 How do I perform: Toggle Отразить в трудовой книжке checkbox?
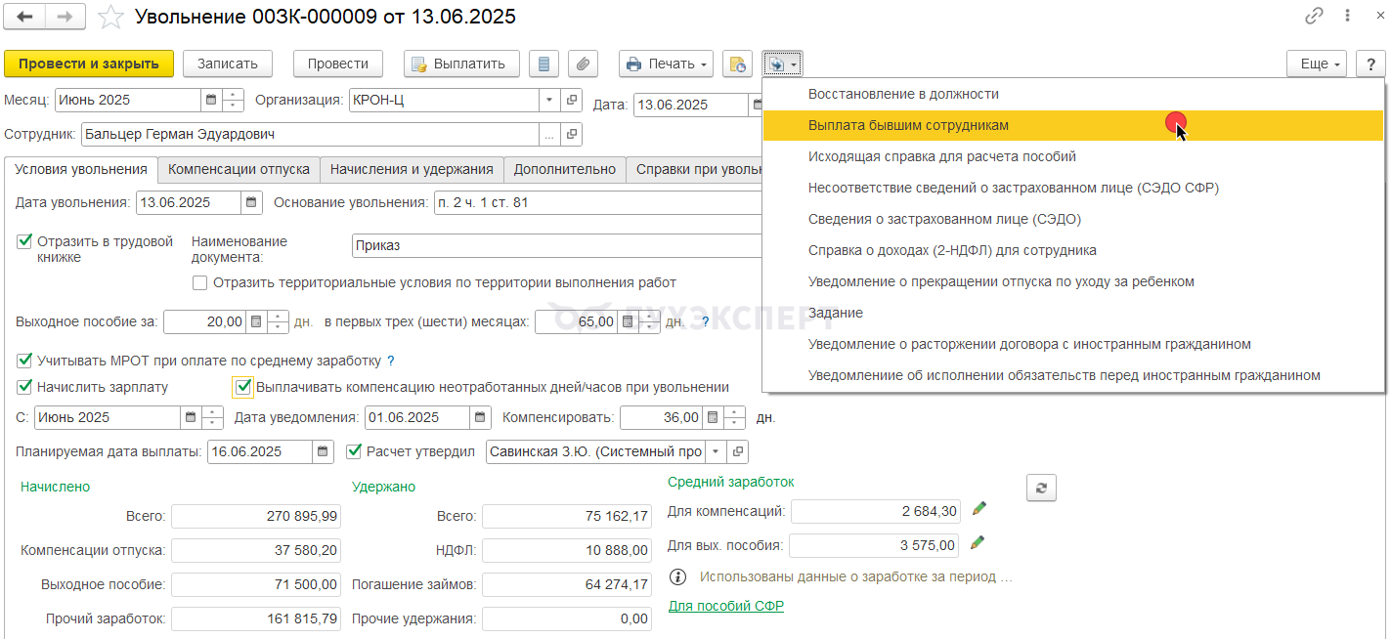click(x=24, y=241)
